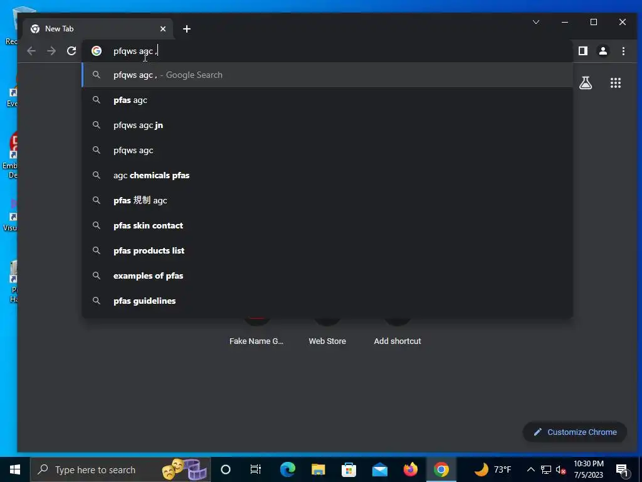Show hidden system tray icons
The height and width of the screenshot is (482, 642).
[x=530, y=469]
